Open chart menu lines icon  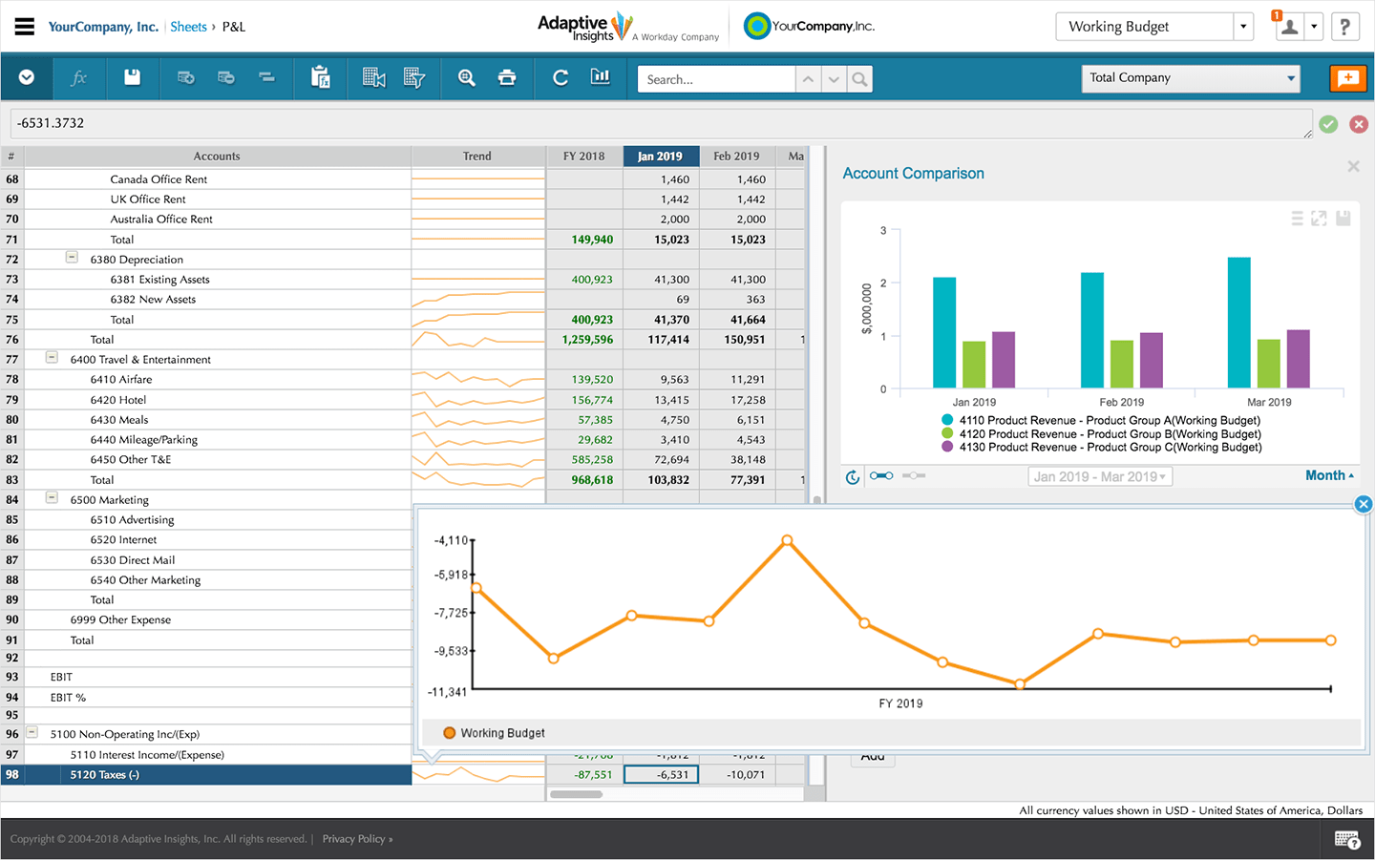(x=1297, y=219)
